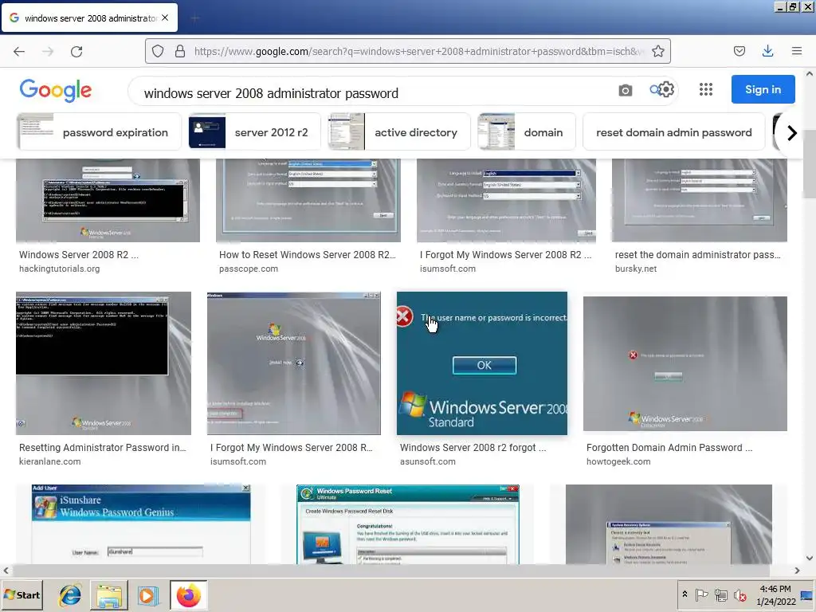816x612 pixels.
Task: Open the Firefox application menu
Action: 797,51
